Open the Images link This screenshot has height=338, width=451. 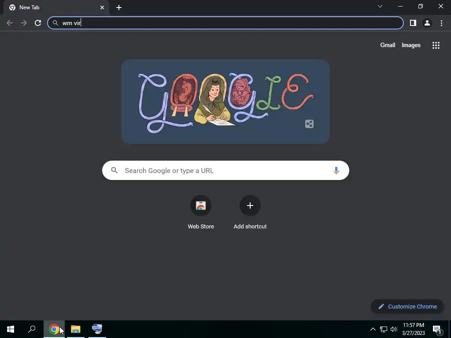pyautogui.click(x=411, y=45)
